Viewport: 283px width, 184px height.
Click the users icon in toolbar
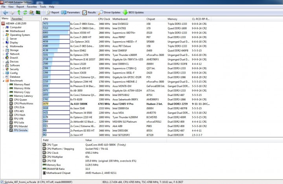[x=31, y=13]
